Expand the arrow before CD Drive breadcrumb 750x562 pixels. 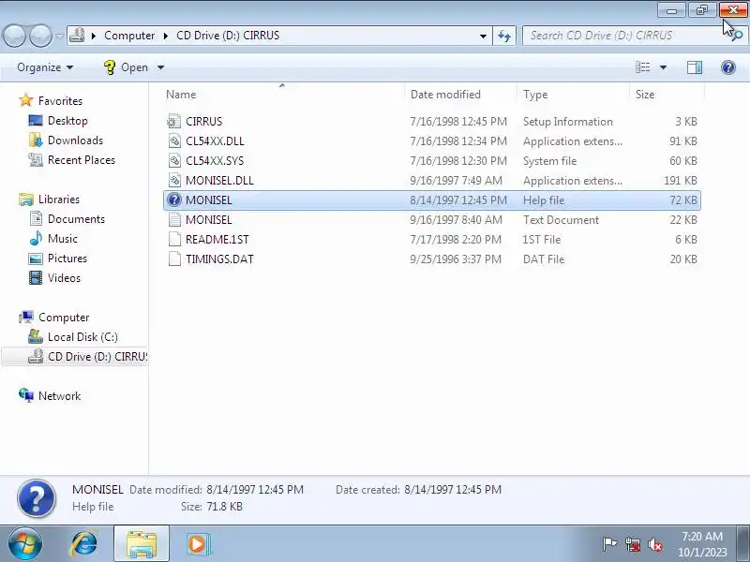pyautogui.click(x=166, y=36)
